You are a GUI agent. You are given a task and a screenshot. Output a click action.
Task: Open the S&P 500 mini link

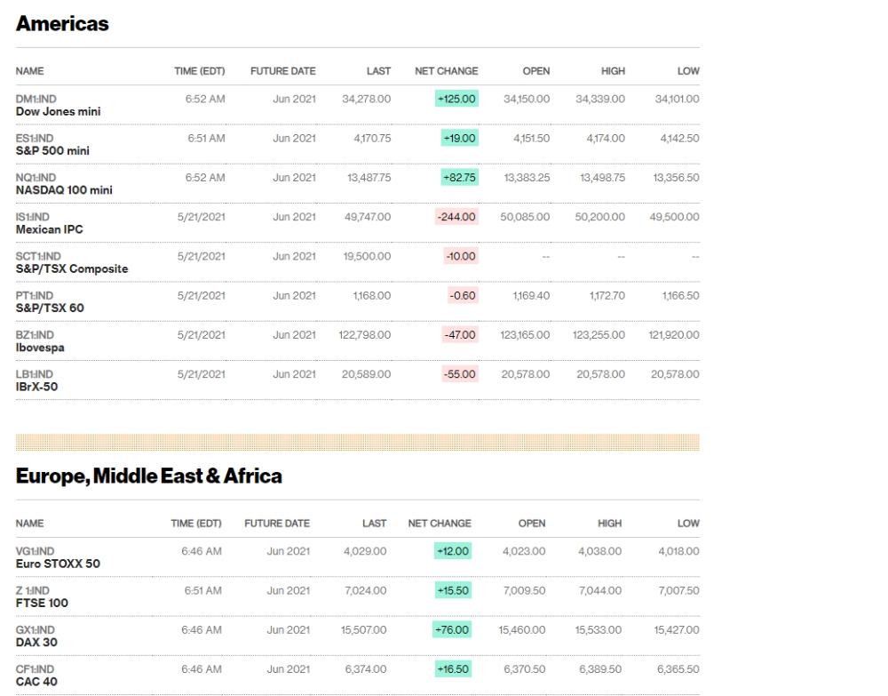[x=52, y=151]
